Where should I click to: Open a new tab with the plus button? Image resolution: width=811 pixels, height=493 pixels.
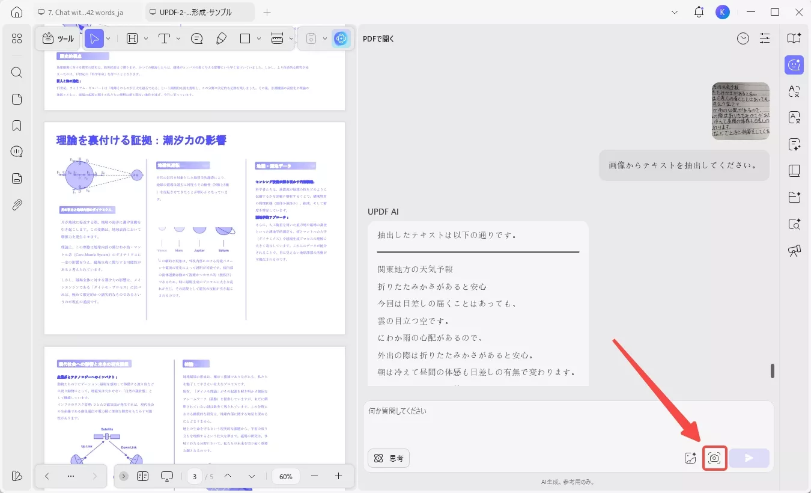[x=267, y=11]
